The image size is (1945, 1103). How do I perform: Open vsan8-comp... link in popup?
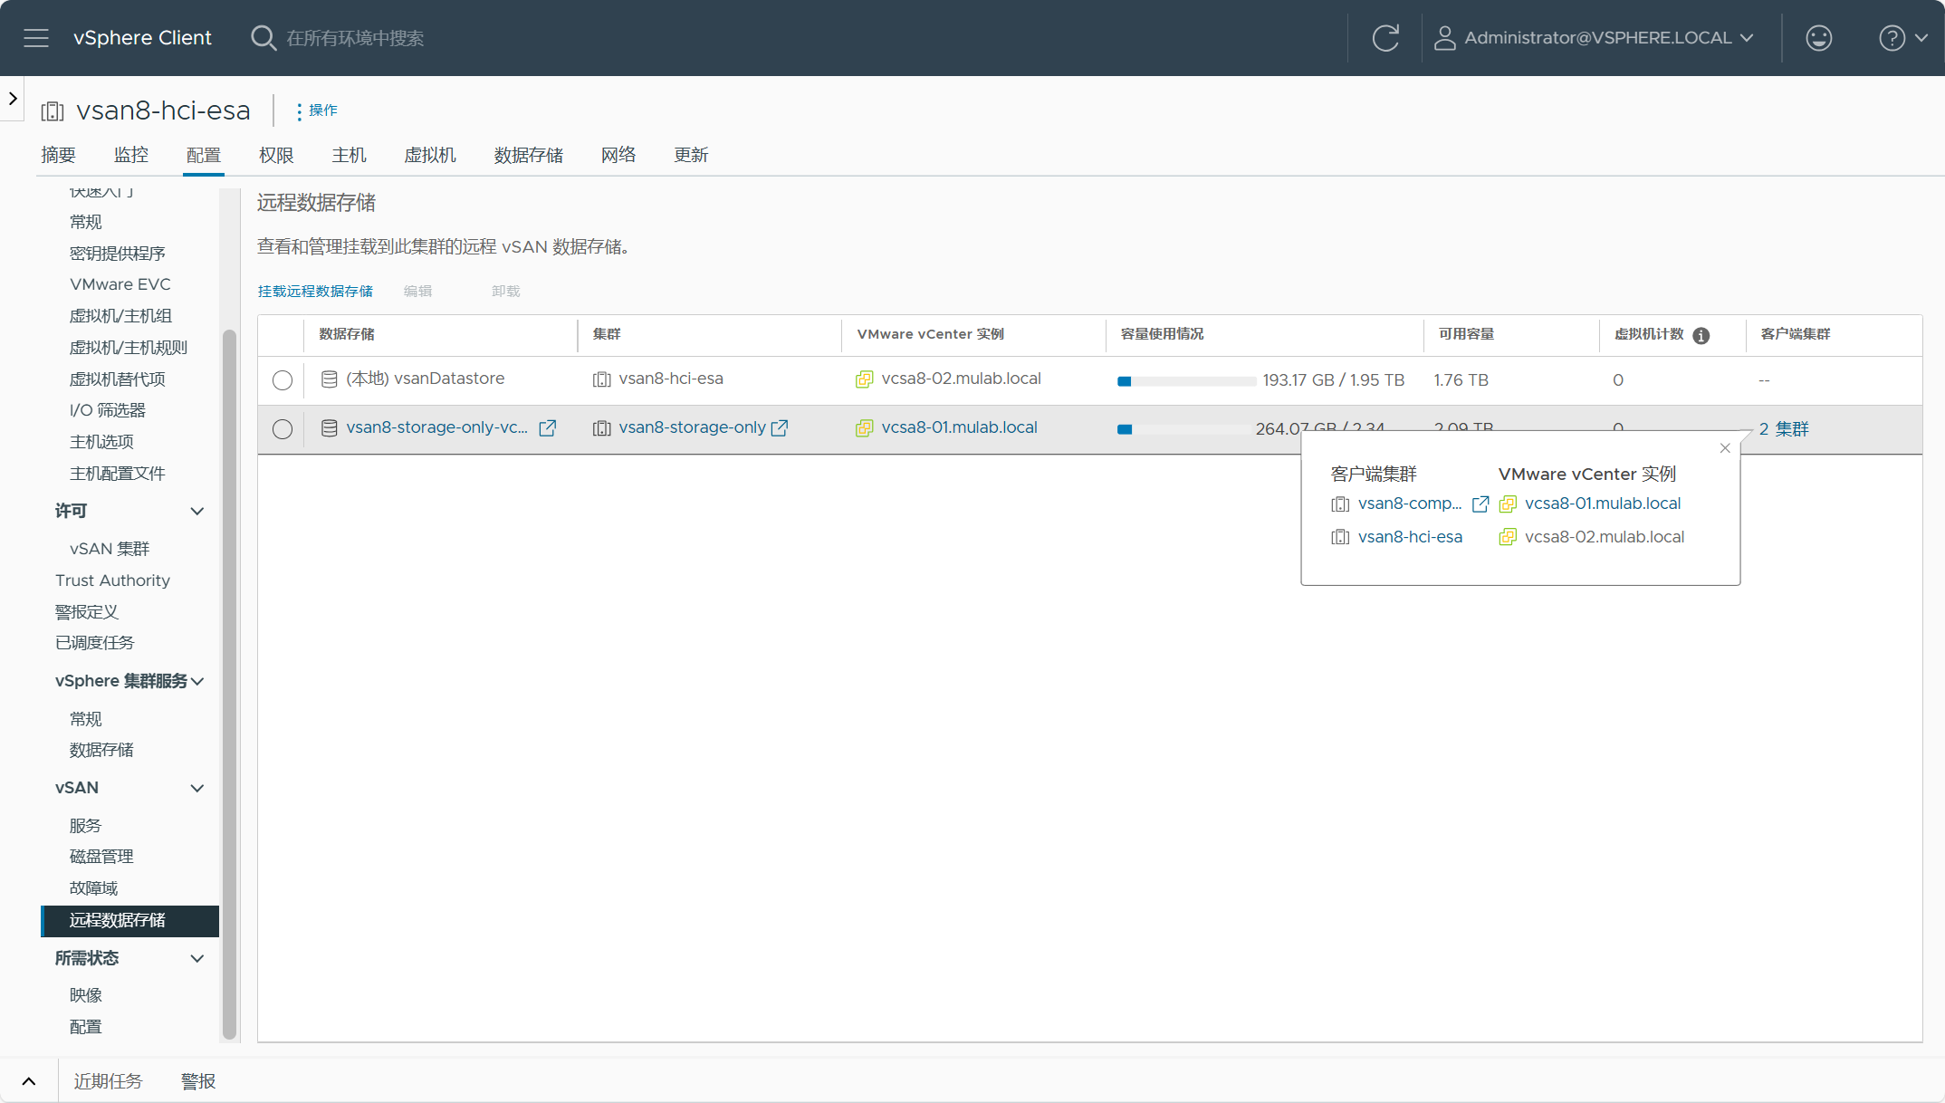[x=1410, y=504]
